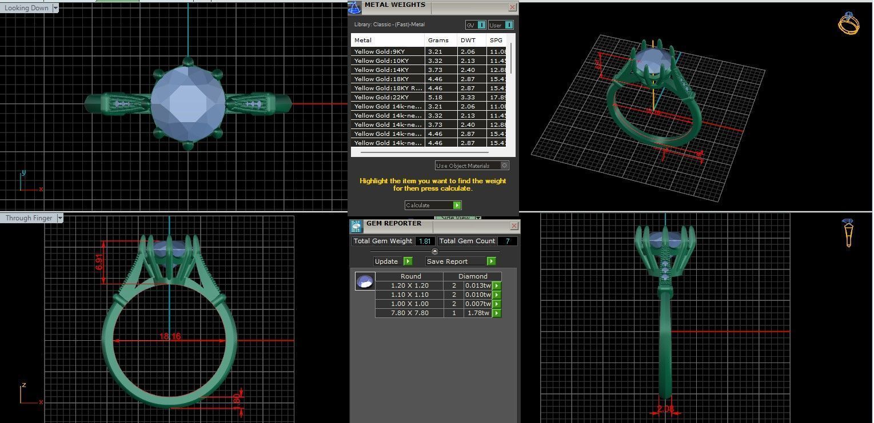This screenshot has width=874, height=423.
Task: Click the green arrow beside Calculate
Action: (x=457, y=206)
